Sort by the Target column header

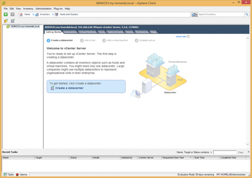pos(52,158)
